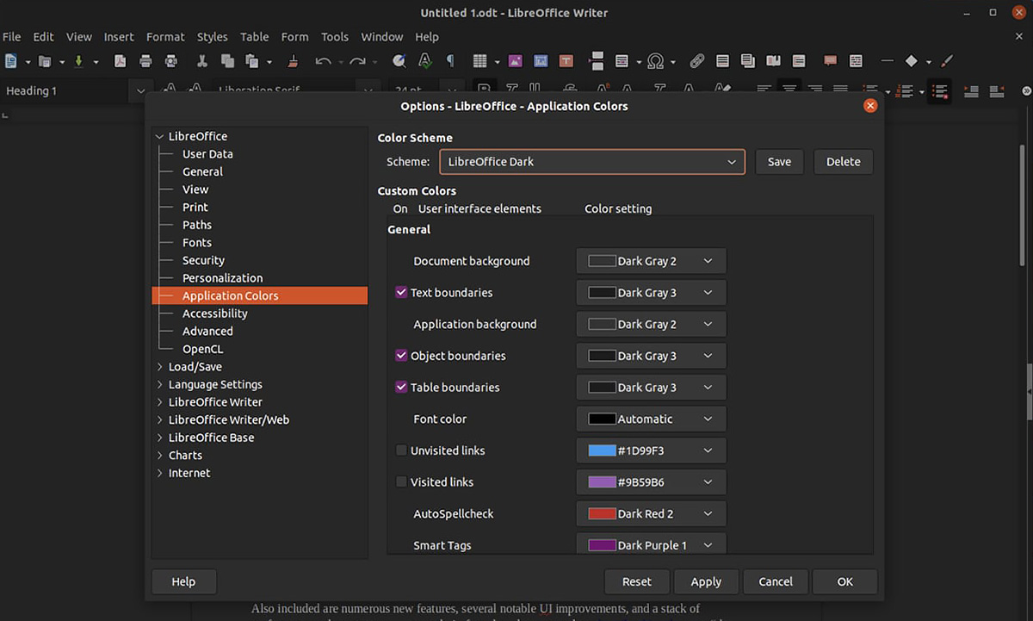1033x621 pixels.
Task: Click the Copy icon in the toolbar
Action: tap(227, 61)
